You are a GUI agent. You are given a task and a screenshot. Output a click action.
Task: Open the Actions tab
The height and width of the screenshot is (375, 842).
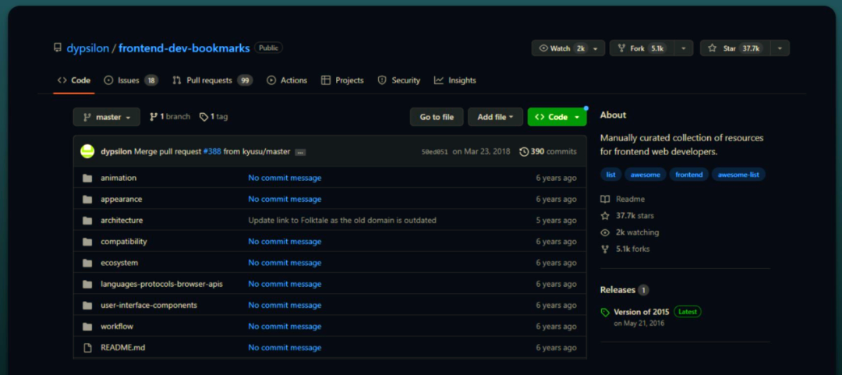tap(287, 80)
